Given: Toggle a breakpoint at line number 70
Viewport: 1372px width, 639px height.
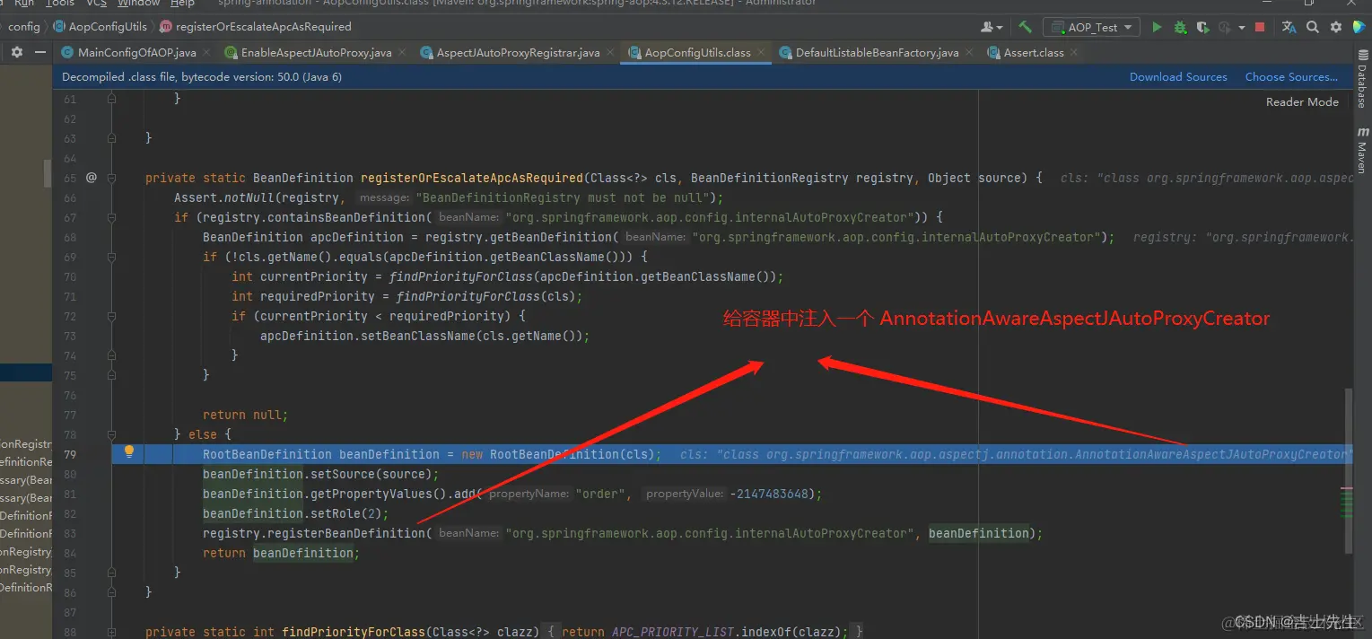Looking at the screenshot, I should pos(70,276).
